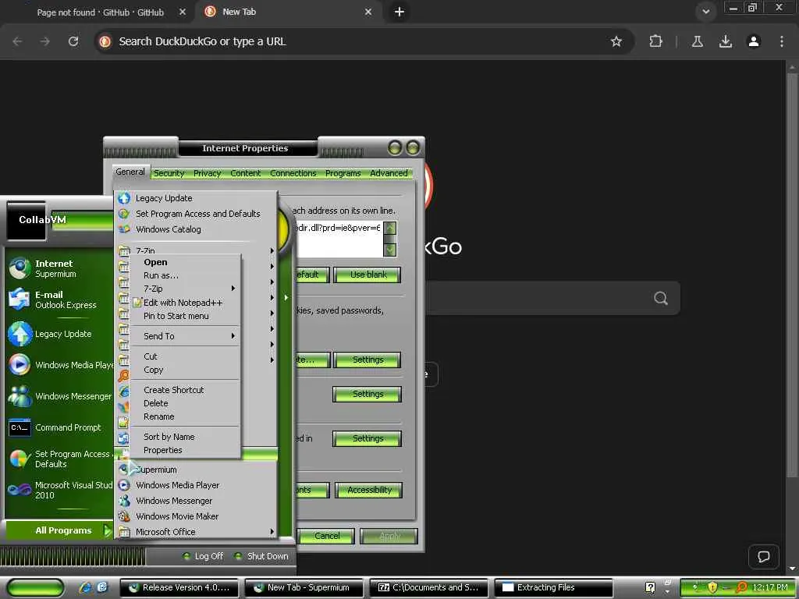
Task: Click Cancel in Internet Properties
Action: (327, 536)
